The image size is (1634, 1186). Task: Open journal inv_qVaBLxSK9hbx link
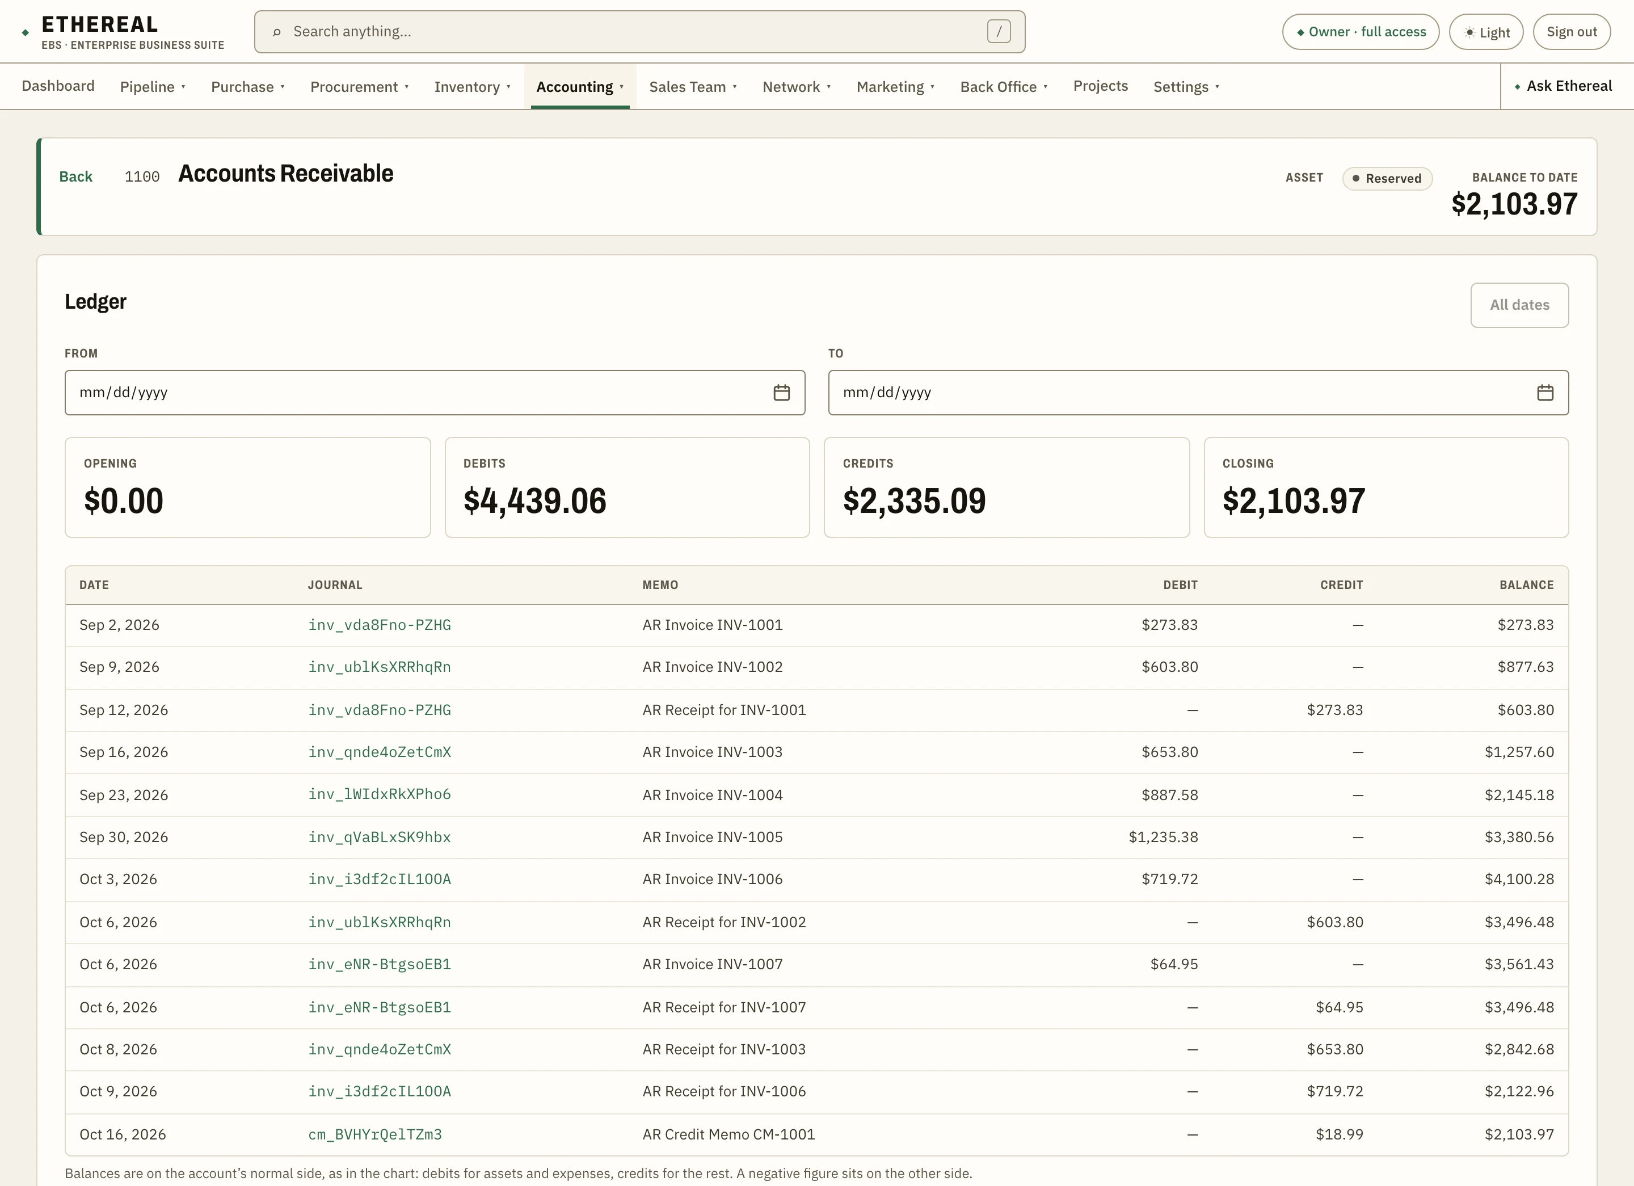point(380,836)
